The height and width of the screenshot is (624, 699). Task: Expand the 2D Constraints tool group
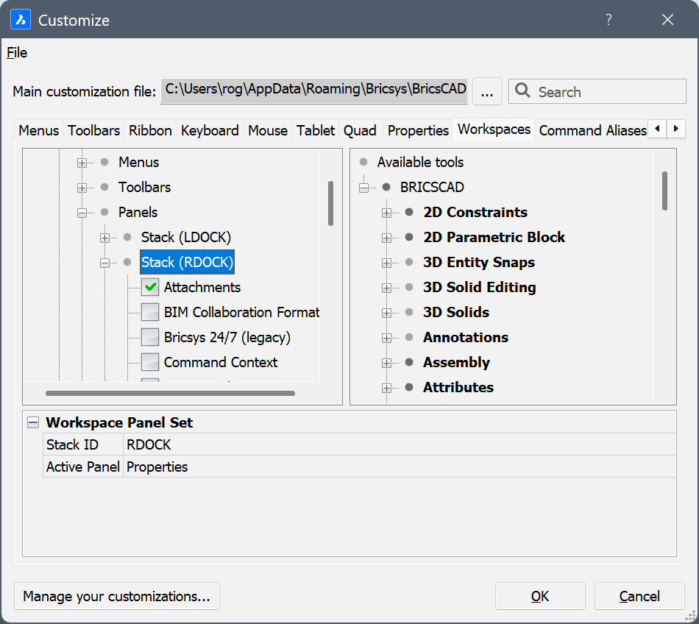coord(386,213)
